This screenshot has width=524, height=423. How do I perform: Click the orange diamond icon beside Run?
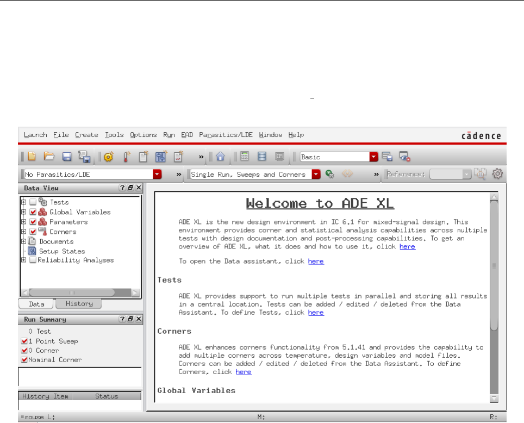tap(347, 173)
